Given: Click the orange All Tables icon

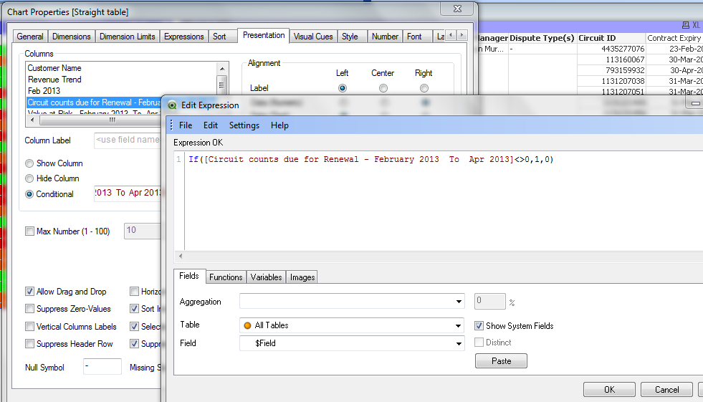Looking at the screenshot, I should click(x=247, y=326).
